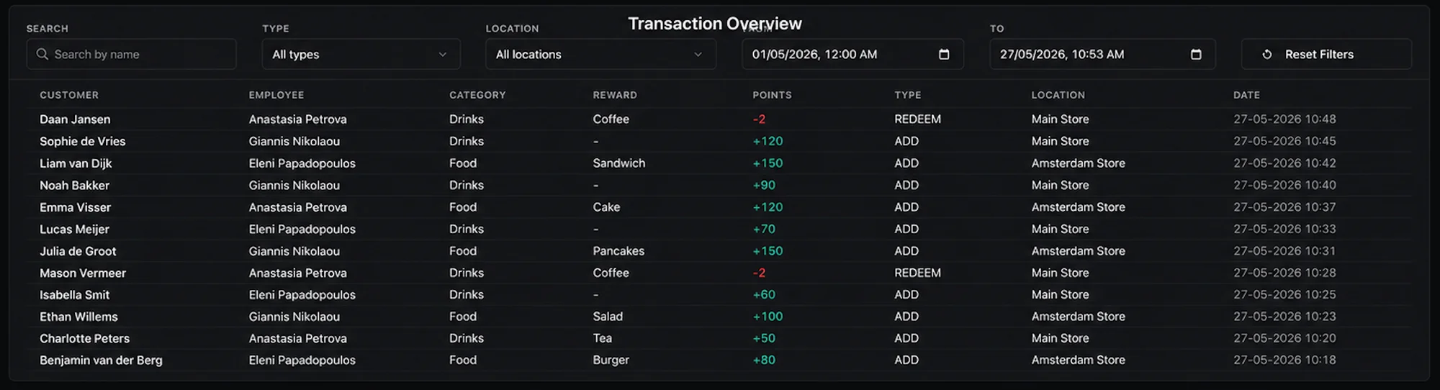Screen dimensions: 1440x390
Task: Sort by the Points column header
Action: pos(772,95)
